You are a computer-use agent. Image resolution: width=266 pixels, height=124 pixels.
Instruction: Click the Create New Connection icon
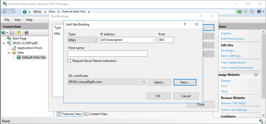(x=4, y=33)
